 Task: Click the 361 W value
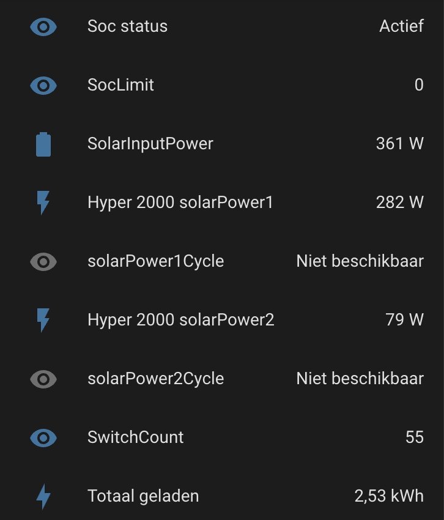click(400, 144)
